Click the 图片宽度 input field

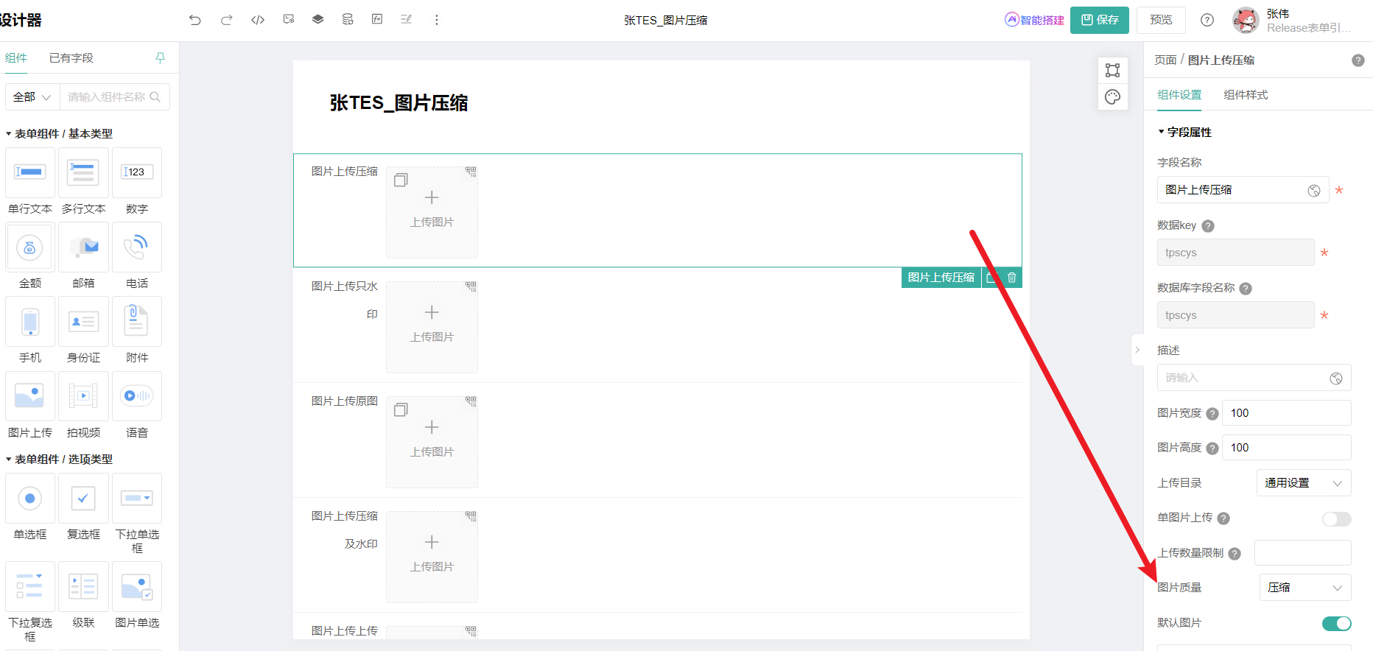tap(1286, 413)
